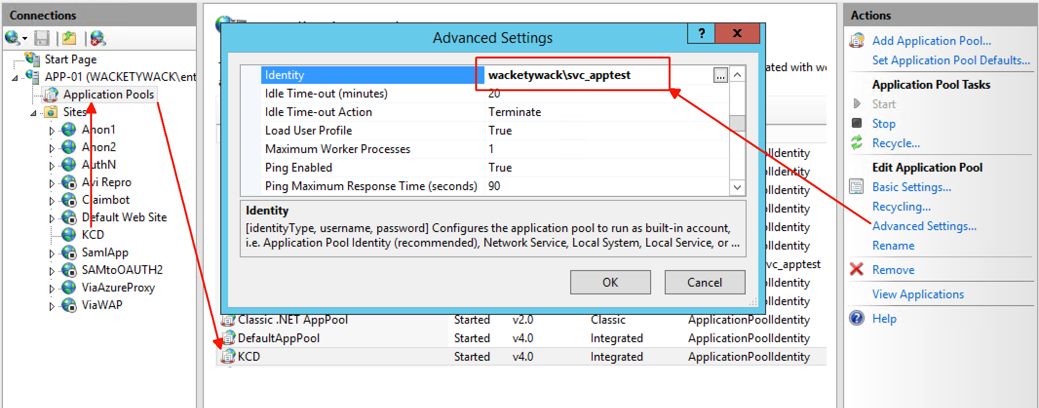Viewport: 1039px width, 408px height.
Task: Close the Advanced Settings dialog
Action: tap(737, 33)
